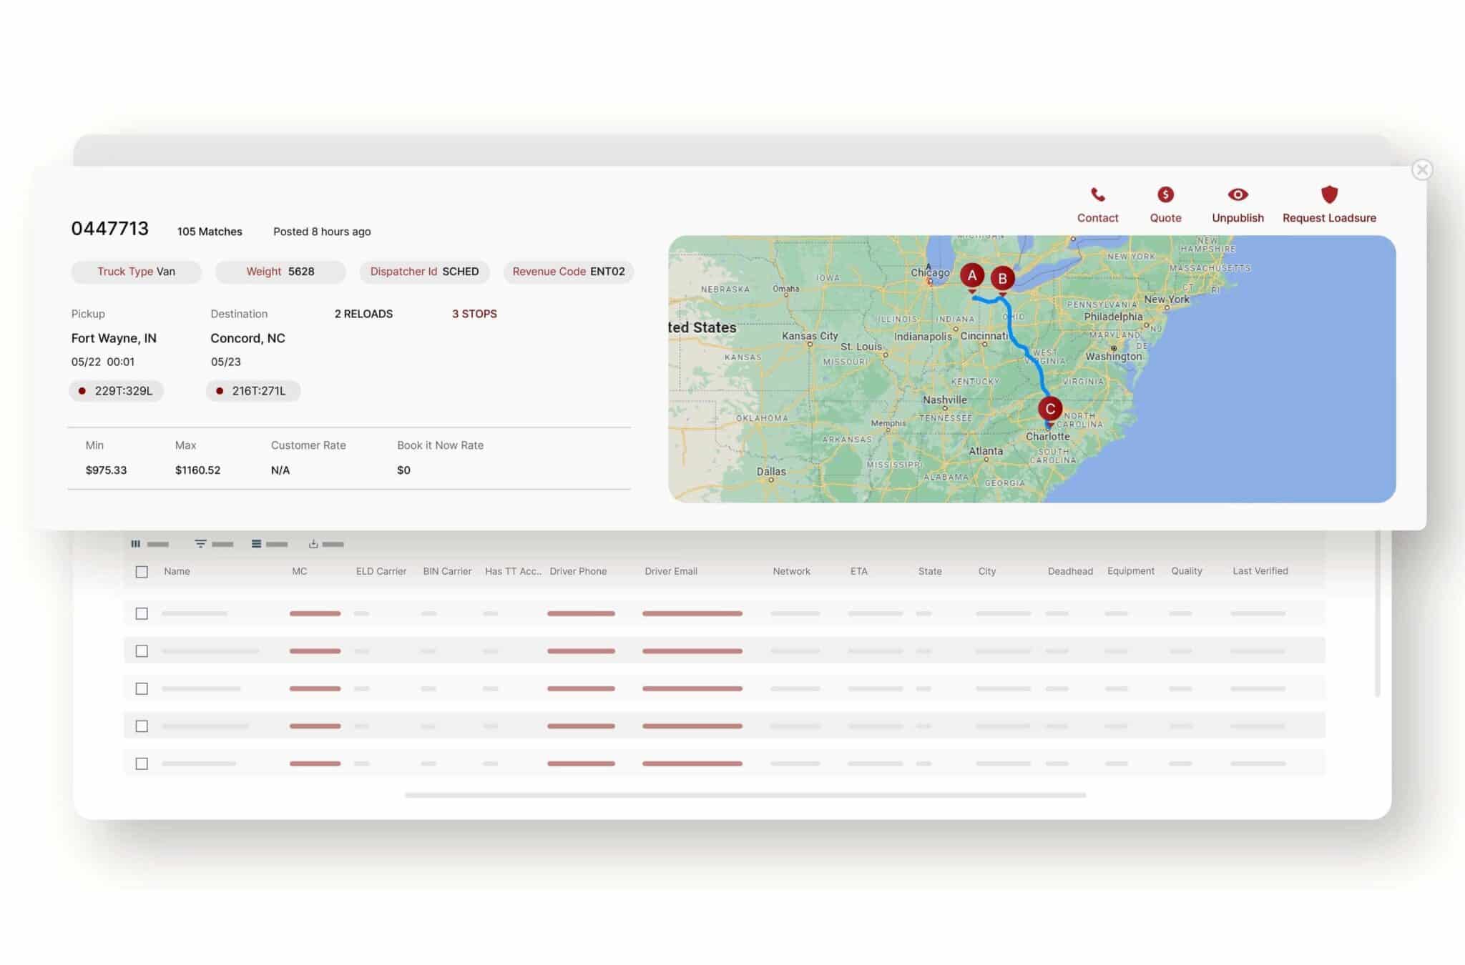Click the row density list icon
The width and height of the screenshot is (1465, 965).
tap(256, 543)
